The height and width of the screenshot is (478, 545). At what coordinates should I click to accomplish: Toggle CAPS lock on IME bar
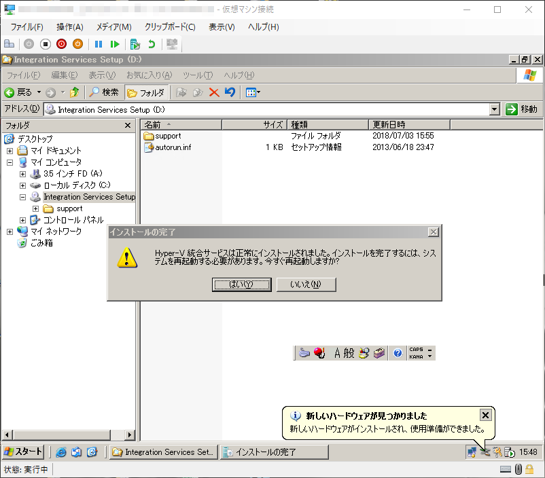(416, 350)
